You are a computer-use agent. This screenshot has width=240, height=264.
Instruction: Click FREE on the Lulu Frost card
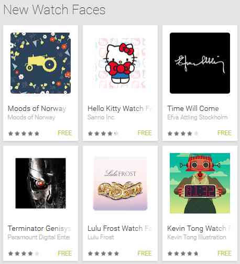point(145,253)
